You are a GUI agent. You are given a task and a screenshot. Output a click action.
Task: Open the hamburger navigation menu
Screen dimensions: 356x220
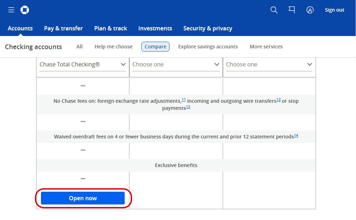[11, 10]
